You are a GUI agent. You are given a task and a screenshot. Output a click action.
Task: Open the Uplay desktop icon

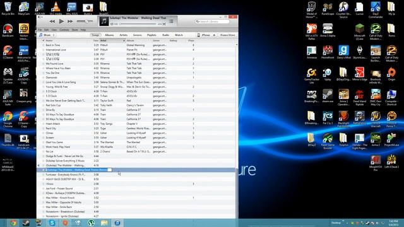point(328,74)
